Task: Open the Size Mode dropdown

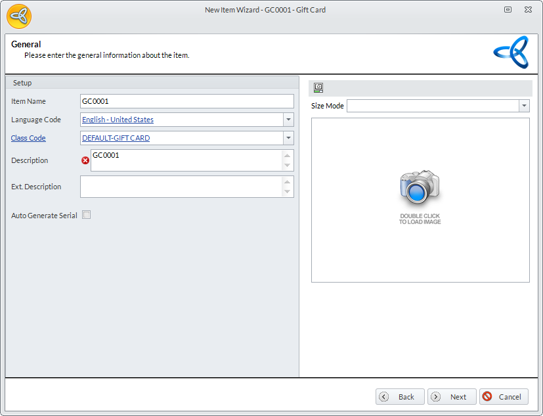Action: coord(523,106)
